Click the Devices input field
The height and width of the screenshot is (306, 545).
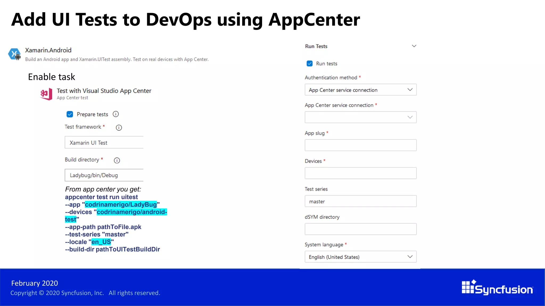point(360,173)
